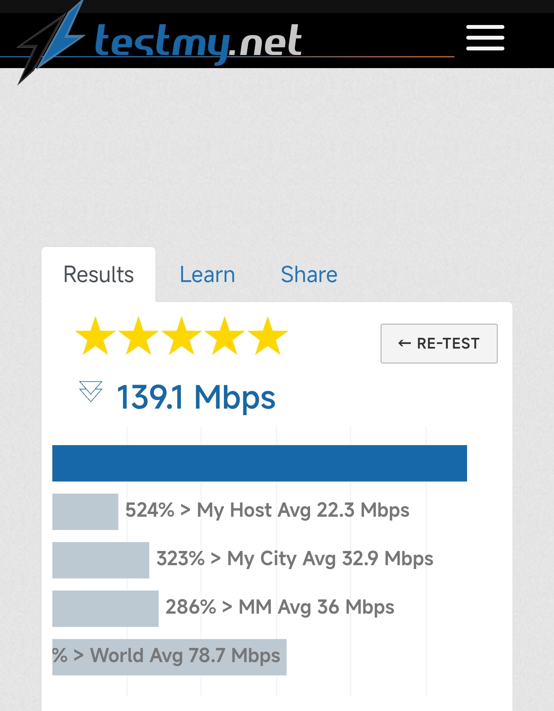Click the gray My City Avg bar
This screenshot has height=711, width=554.
pos(100,560)
